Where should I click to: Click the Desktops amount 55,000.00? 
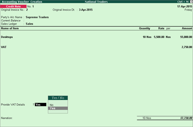(x=186, y=37)
